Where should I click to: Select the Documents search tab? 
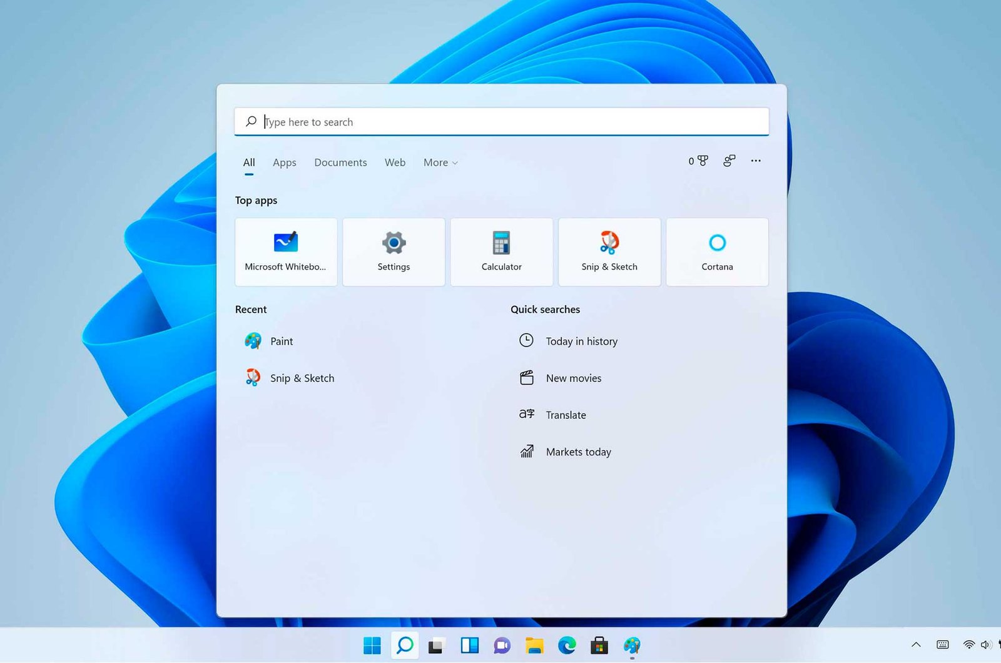[340, 163]
